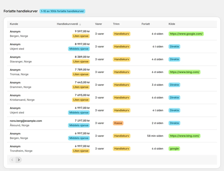The height and width of the screenshot is (171, 224).
Task: Click Liten sjanse badge in Tromsø row
Action: pyautogui.click(x=81, y=74)
